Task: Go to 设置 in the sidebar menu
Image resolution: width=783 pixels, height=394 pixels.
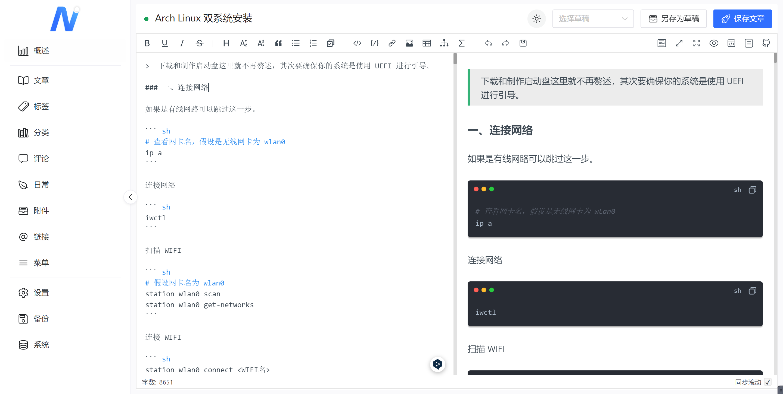Action: [41, 293]
